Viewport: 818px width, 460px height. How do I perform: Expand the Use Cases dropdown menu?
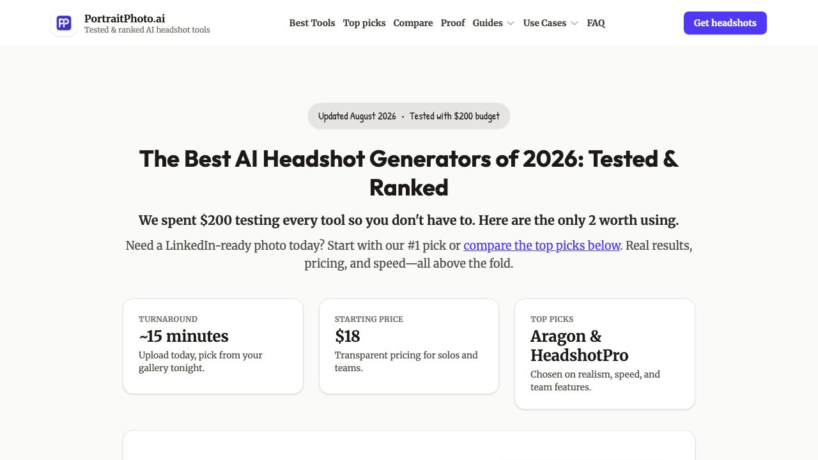551,23
